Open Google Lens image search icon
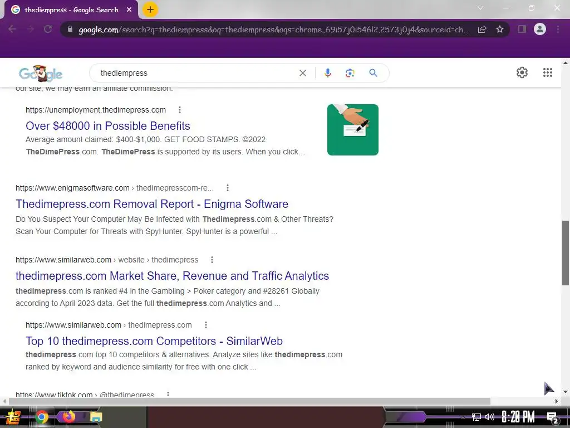This screenshot has width=570, height=428. pos(350,73)
